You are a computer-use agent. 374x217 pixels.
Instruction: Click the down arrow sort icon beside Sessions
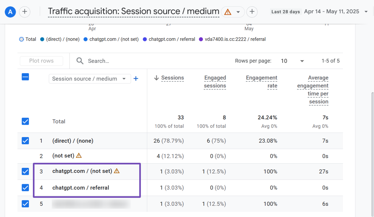click(156, 78)
